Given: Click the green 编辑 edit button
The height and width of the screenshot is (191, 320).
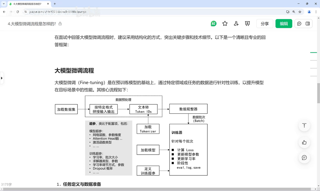Looking at the screenshot, I should [x=284, y=24].
